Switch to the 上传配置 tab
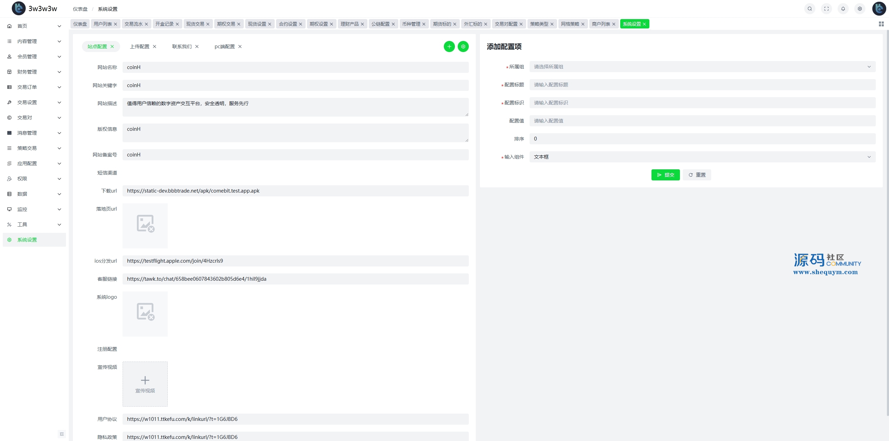The height and width of the screenshot is (441, 889). coord(140,46)
